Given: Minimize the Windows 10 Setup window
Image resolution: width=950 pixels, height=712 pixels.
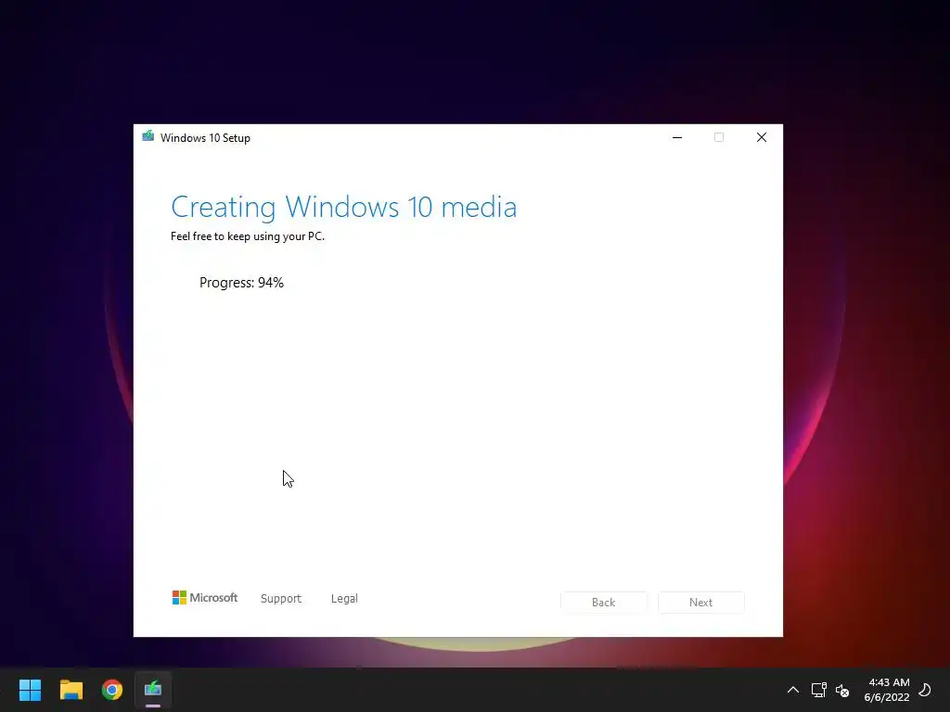Looking at the screenshot, I should pos(677,137).
